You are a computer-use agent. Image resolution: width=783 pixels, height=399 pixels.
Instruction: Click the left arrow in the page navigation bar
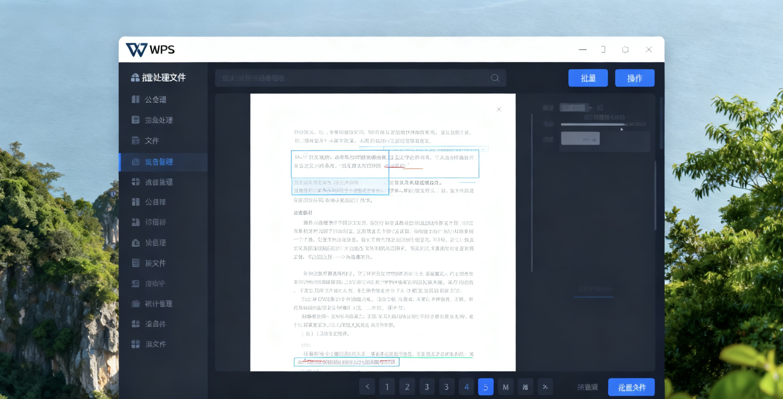(x=367, y=387)
